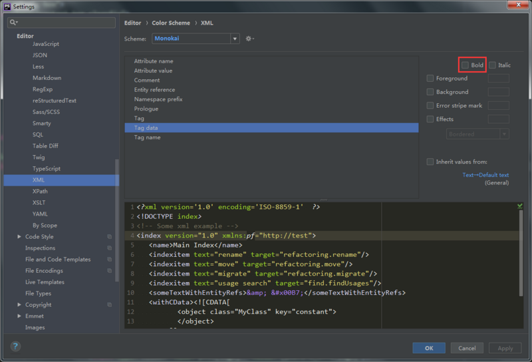
Task: Click the copy icon beside Code Style
Action: 110,237
